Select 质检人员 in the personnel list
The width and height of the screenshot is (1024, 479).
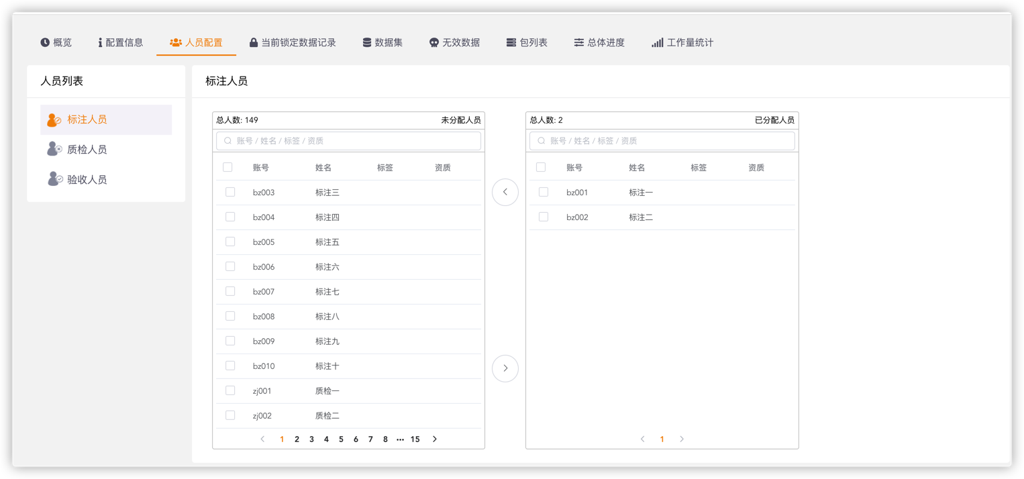106,150
